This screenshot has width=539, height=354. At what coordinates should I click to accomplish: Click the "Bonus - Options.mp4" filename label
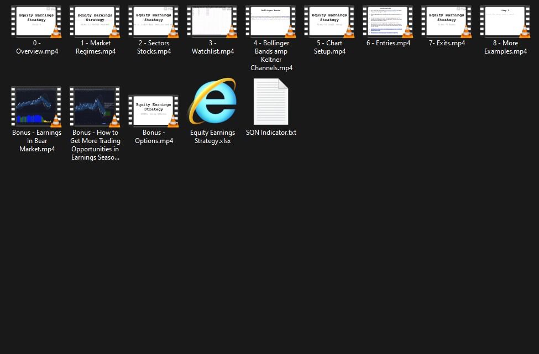(x=154, y=136)
